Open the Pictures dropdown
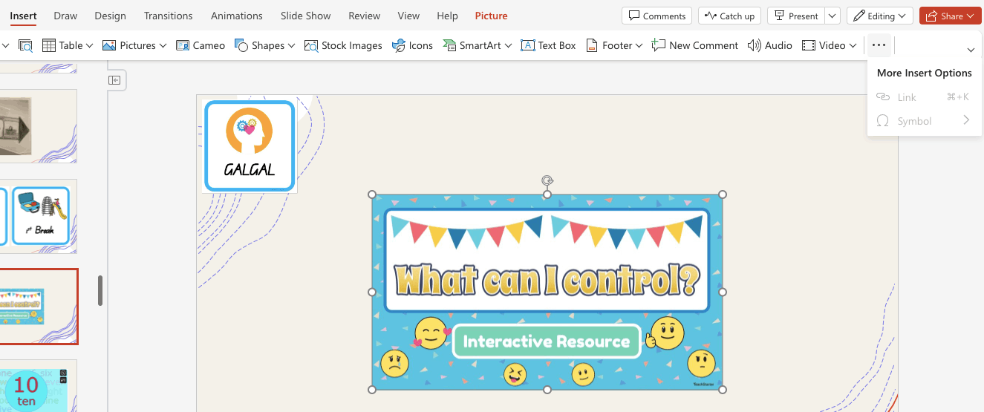984x412 pixels. pos(135,45)
